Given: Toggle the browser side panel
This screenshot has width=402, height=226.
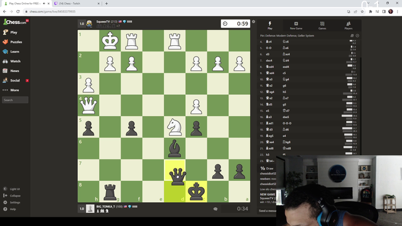Looking at the screenshot, I should [384, 11].
